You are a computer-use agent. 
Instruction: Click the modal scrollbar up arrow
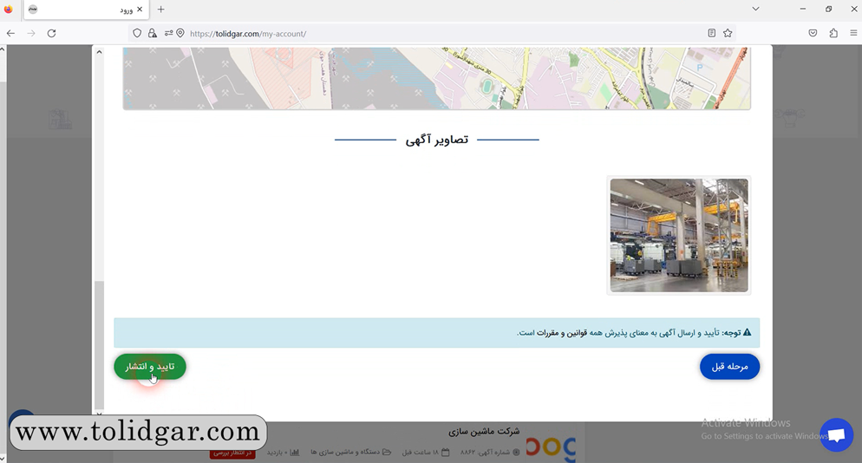click(99, 52)
